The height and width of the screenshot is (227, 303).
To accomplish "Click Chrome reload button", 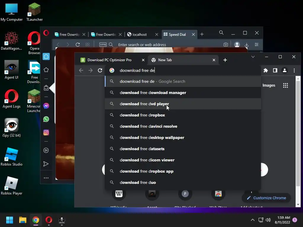I will [x=100, y=70].
